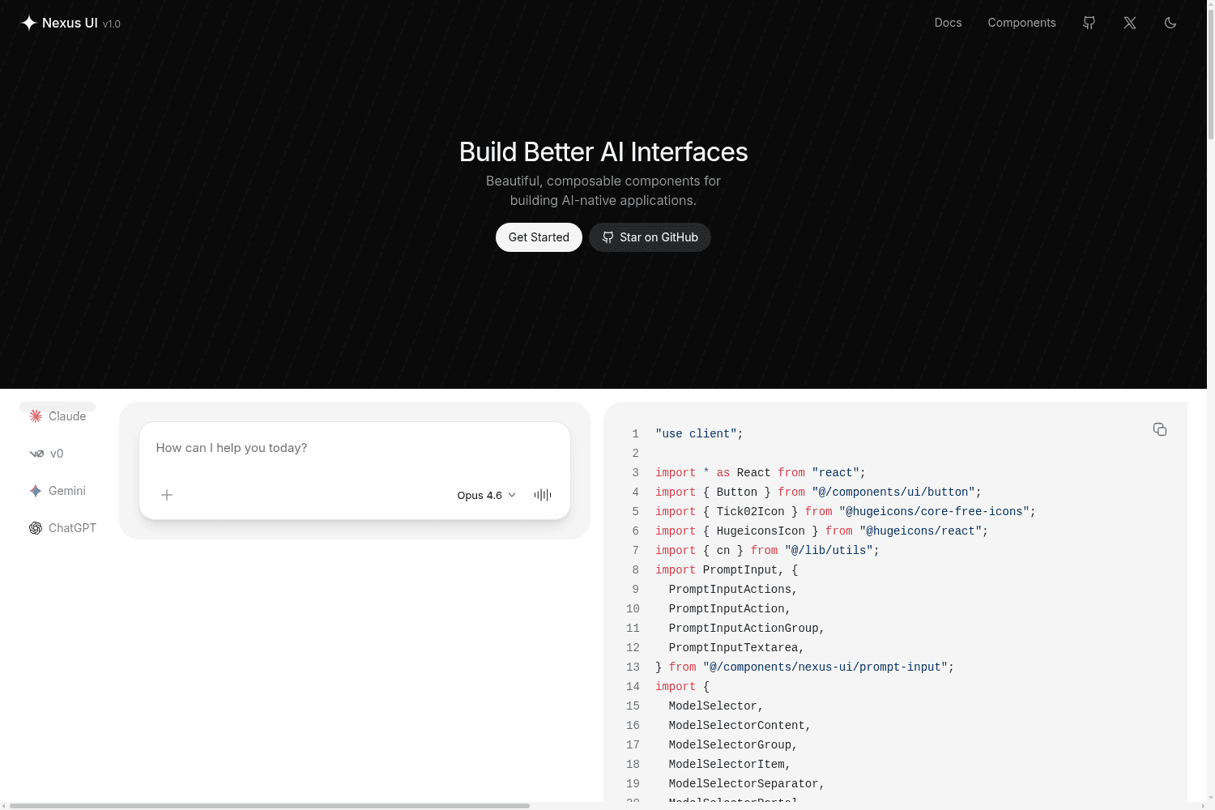Select the Claude tab
The width and height of the screenshot is (1215, 810).
tap(58, 416)
